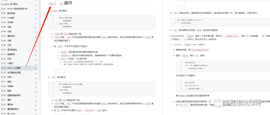Open the 20. 函数的高级特性 bookmark

12,95
